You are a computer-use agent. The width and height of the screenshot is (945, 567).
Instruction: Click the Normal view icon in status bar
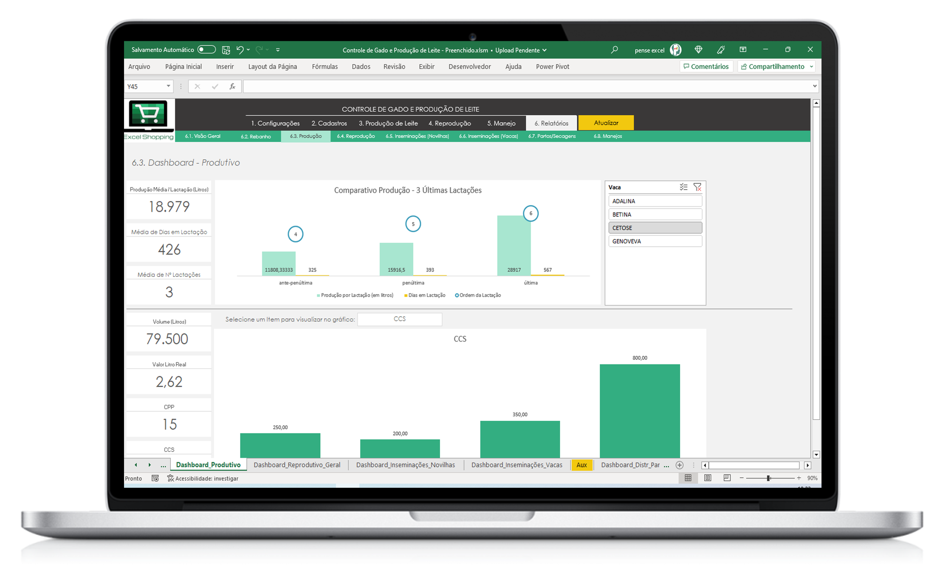688,478
